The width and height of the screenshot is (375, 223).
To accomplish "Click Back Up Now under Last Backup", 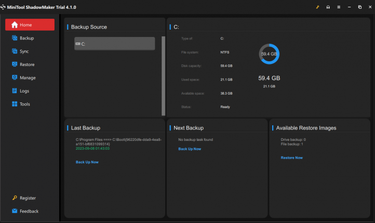I will [87, 162].
